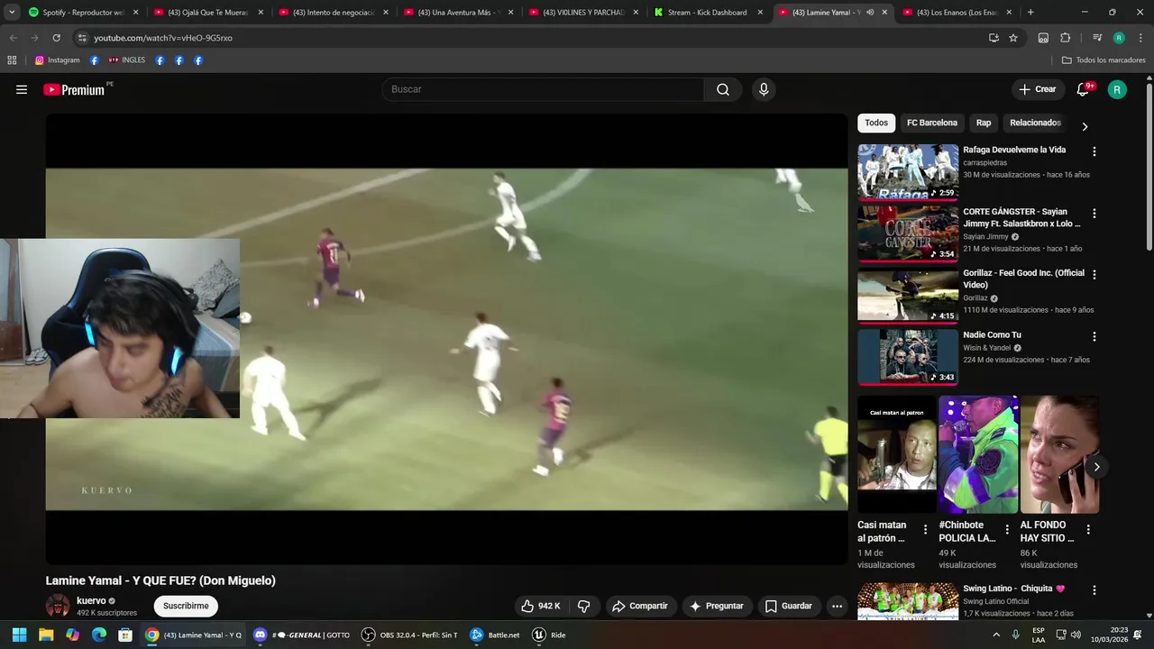Activate voice search microphone
This screenshot has height=649, width=1154.
click(x=764, y=89)
